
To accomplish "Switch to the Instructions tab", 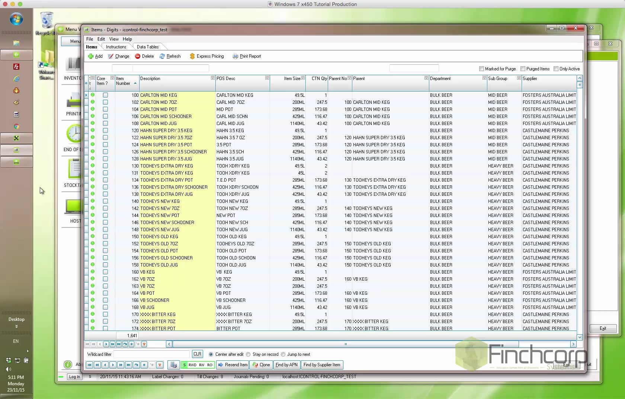I will pos(116,47).
